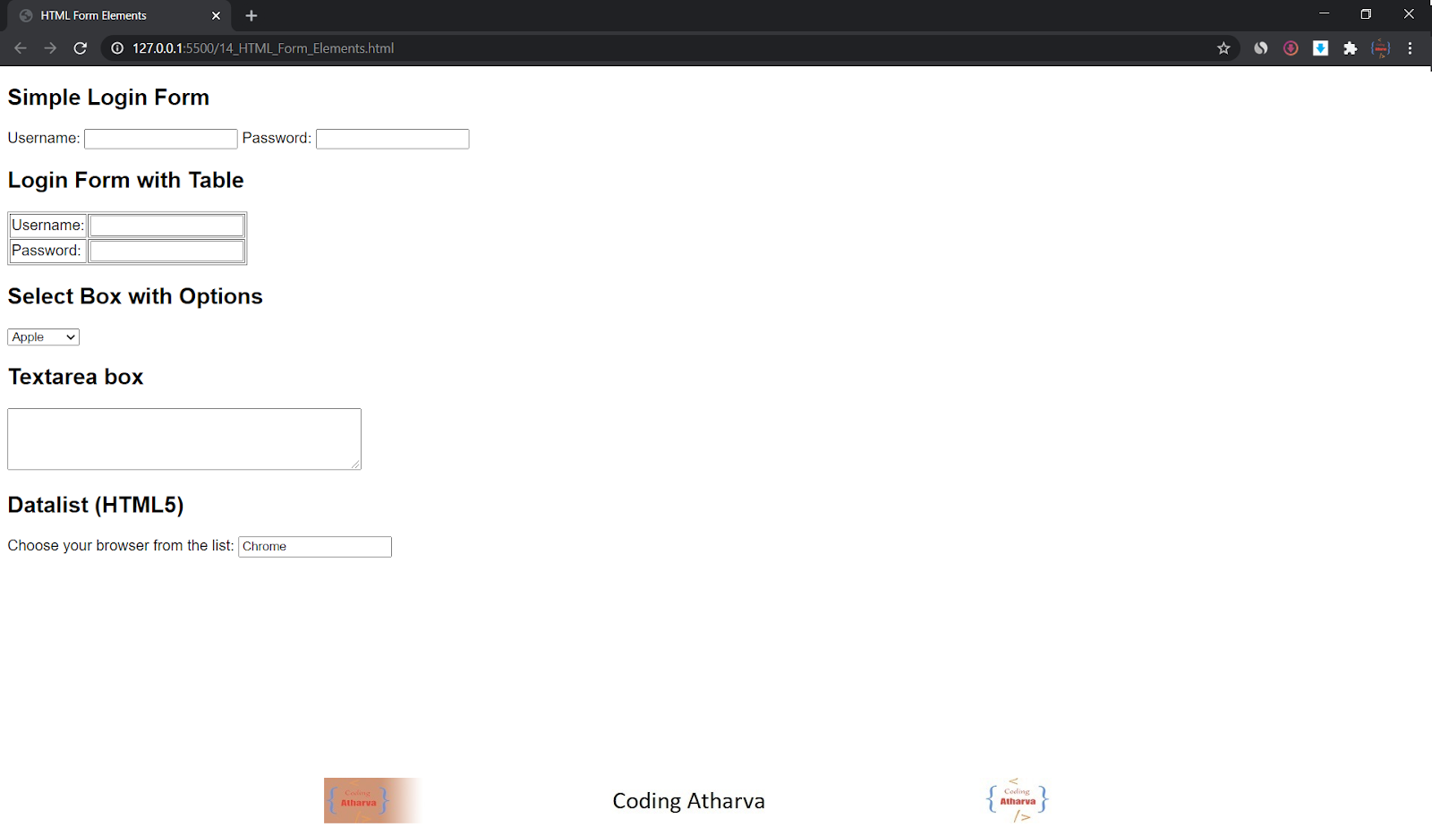This screenshot has height=827, width=1432.
Task: Click the blue download arrow extension icon
Action: click(x=1320, y=48)
